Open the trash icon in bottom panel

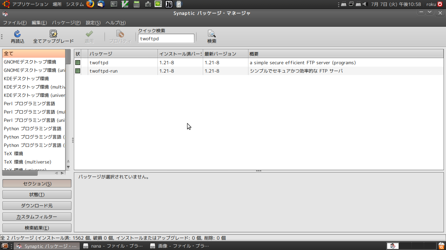pos(442,246)
